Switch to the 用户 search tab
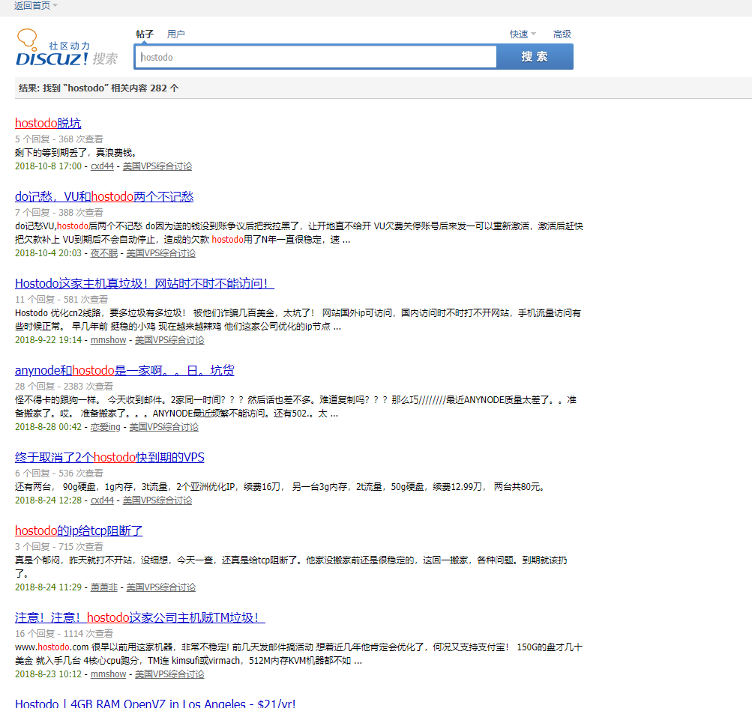The height and width of the screenshot is (708, 752). (175, 34)
